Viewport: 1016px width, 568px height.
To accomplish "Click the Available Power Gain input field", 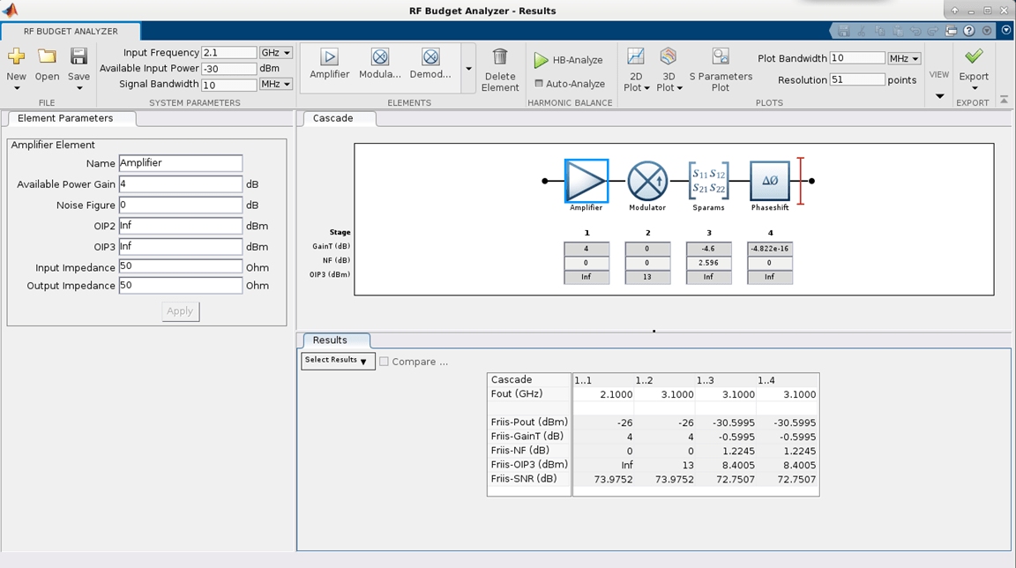I will pyautogui.click(x=180, y=184).
